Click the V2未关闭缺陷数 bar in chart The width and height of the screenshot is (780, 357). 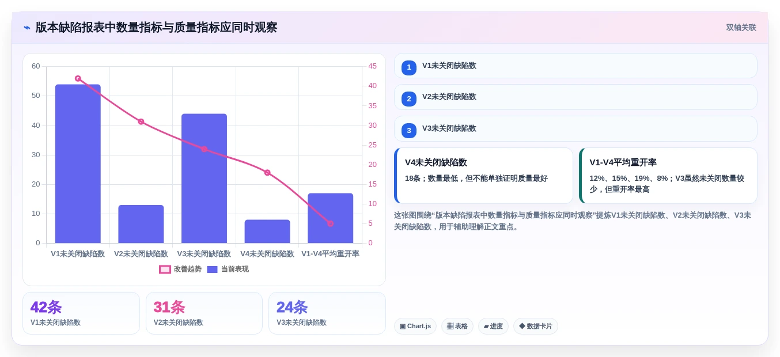[141, 224]
